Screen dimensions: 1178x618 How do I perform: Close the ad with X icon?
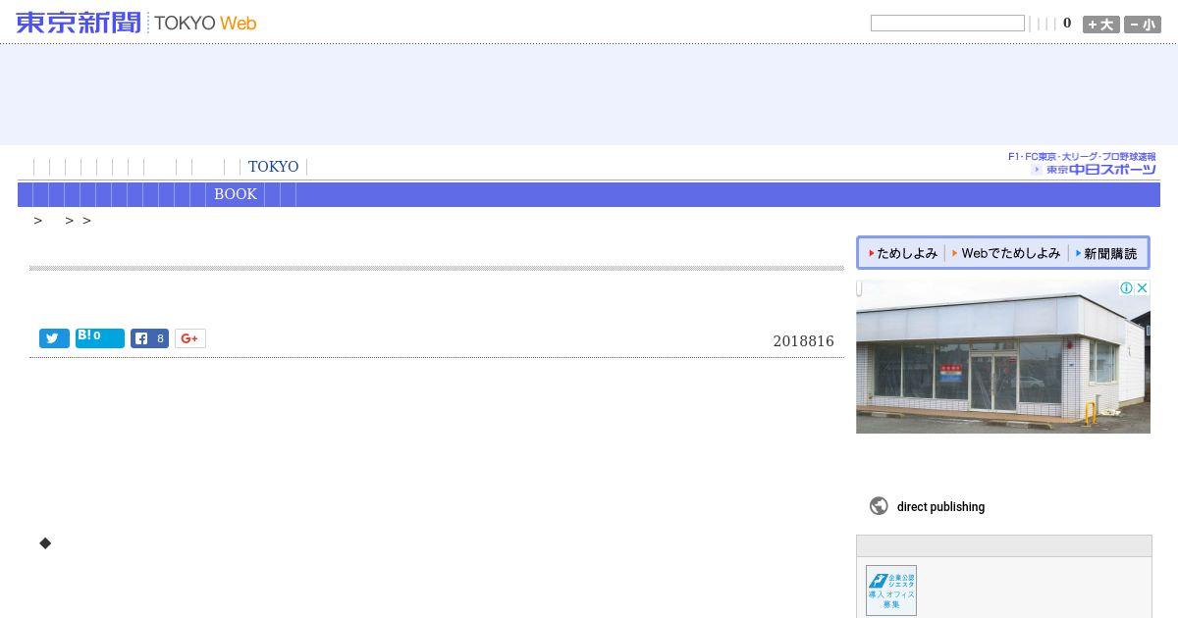click(x=1142, y=287)
